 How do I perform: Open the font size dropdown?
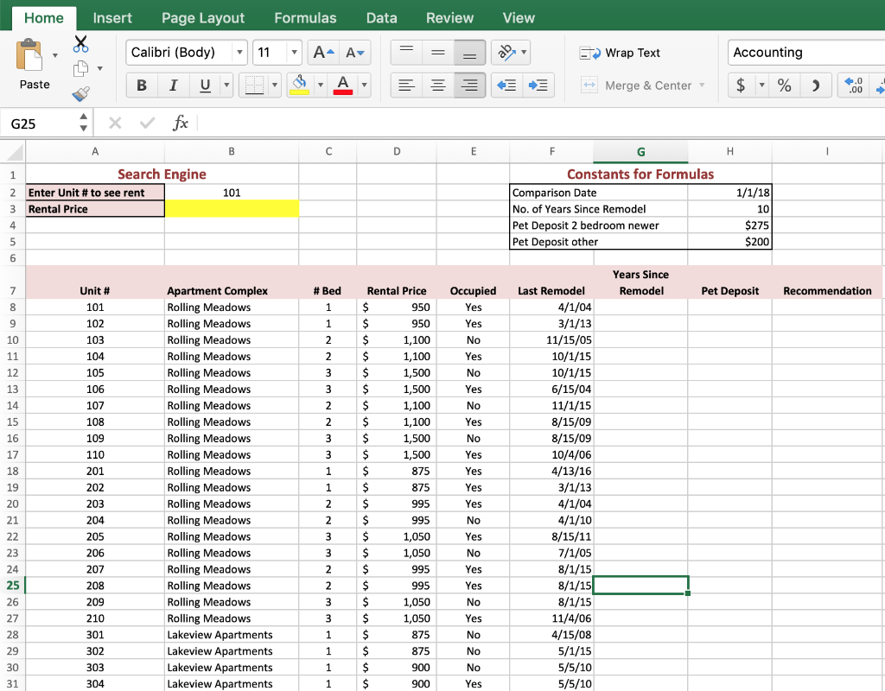tap(296, 52)
